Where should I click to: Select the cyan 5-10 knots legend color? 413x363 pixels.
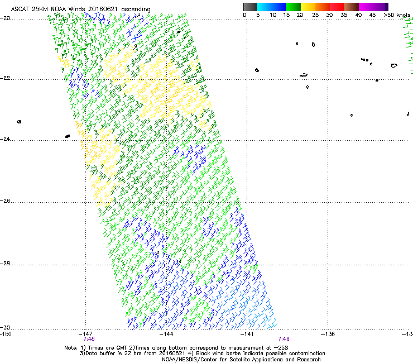(264, 7)
